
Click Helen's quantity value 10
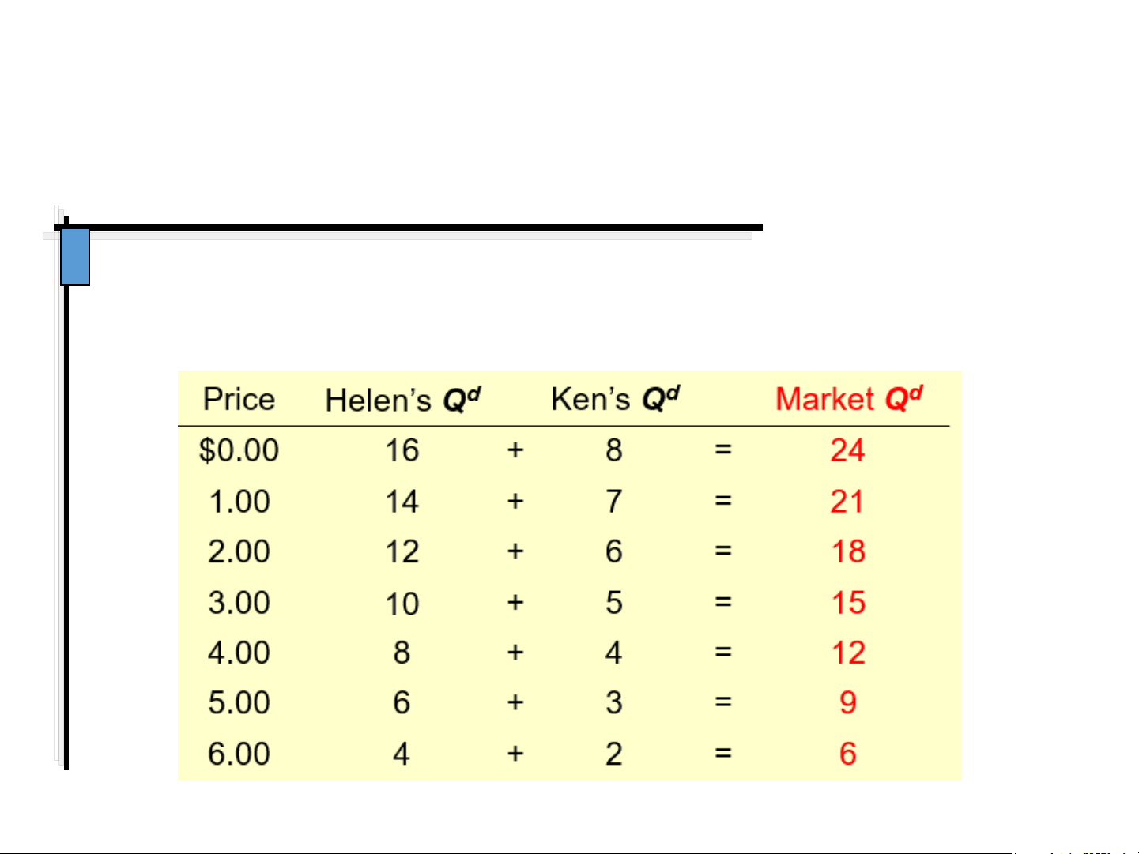pos(402,604)
